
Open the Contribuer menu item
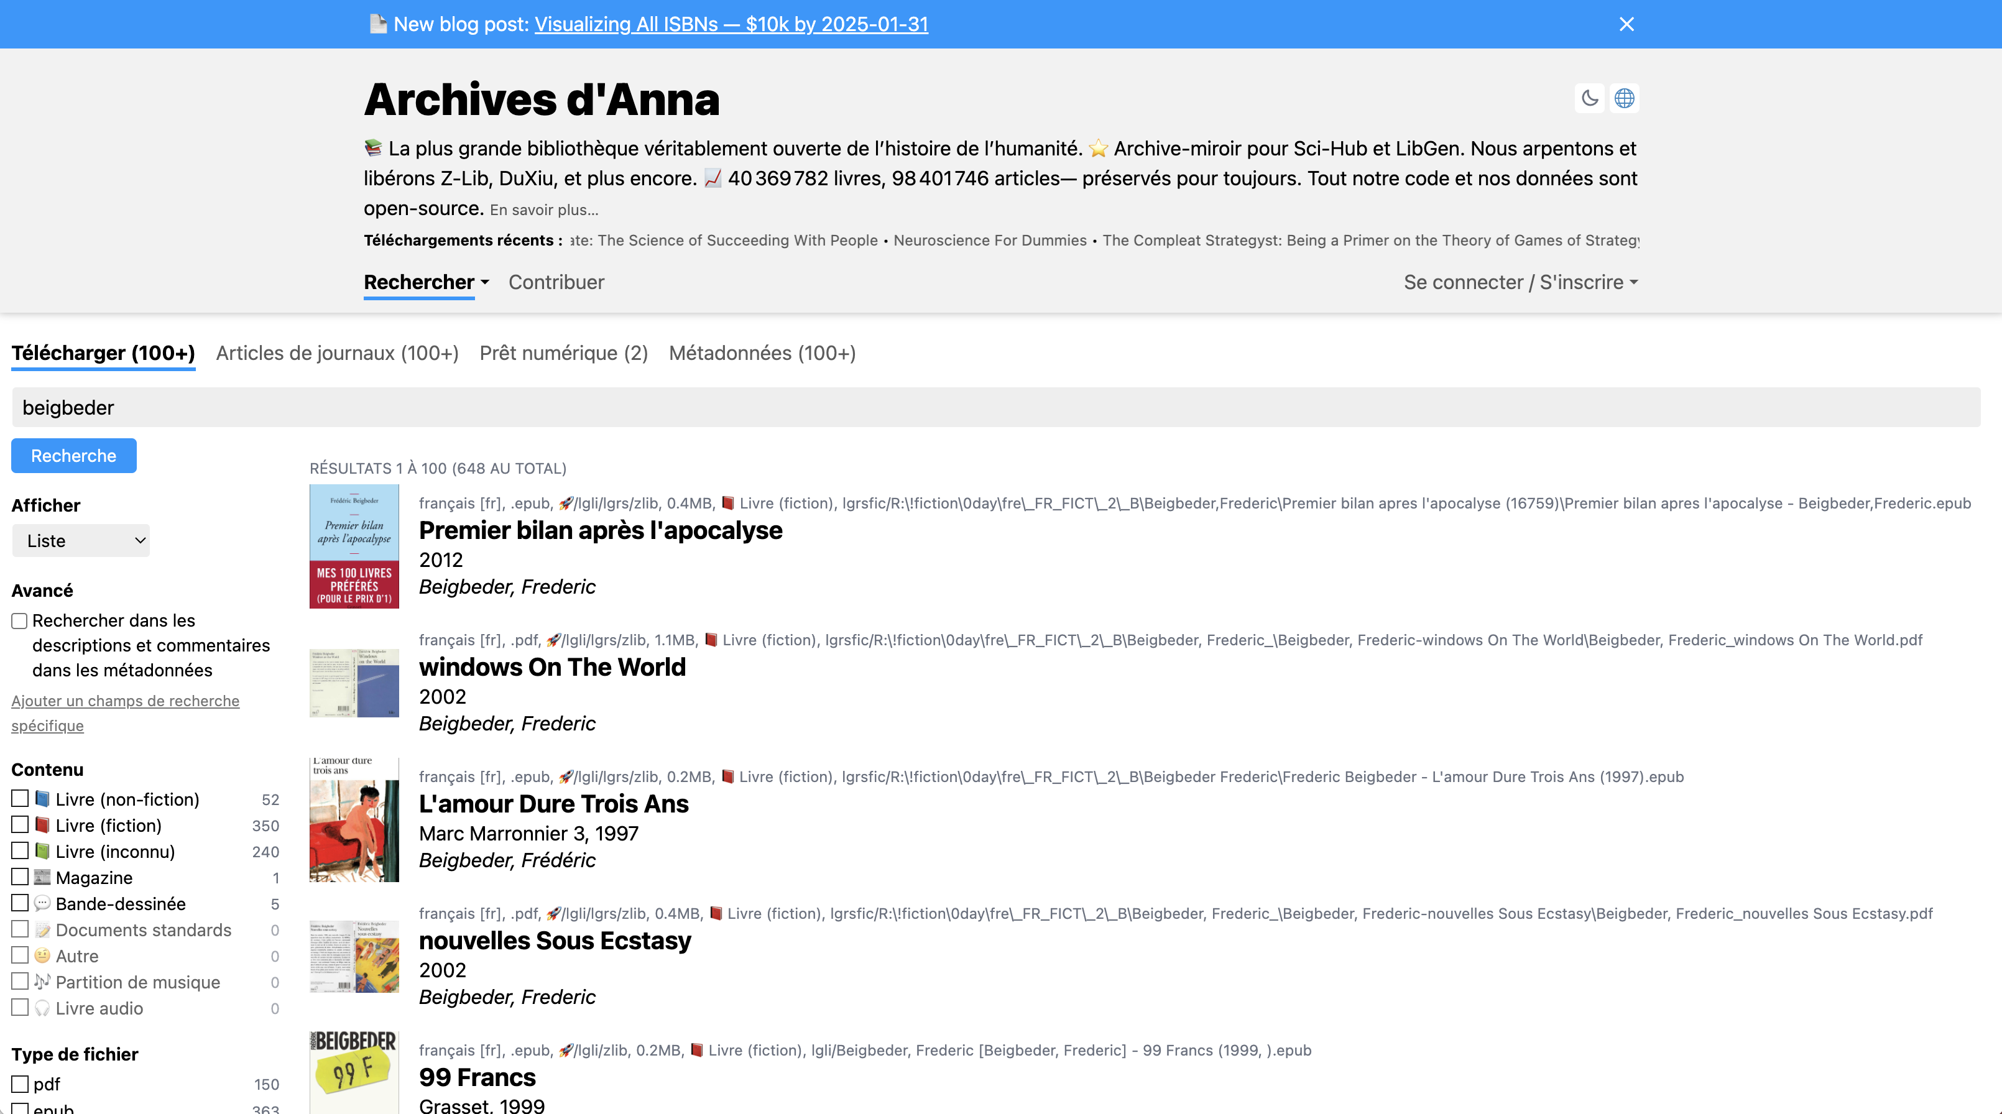(x=556, y=282)
